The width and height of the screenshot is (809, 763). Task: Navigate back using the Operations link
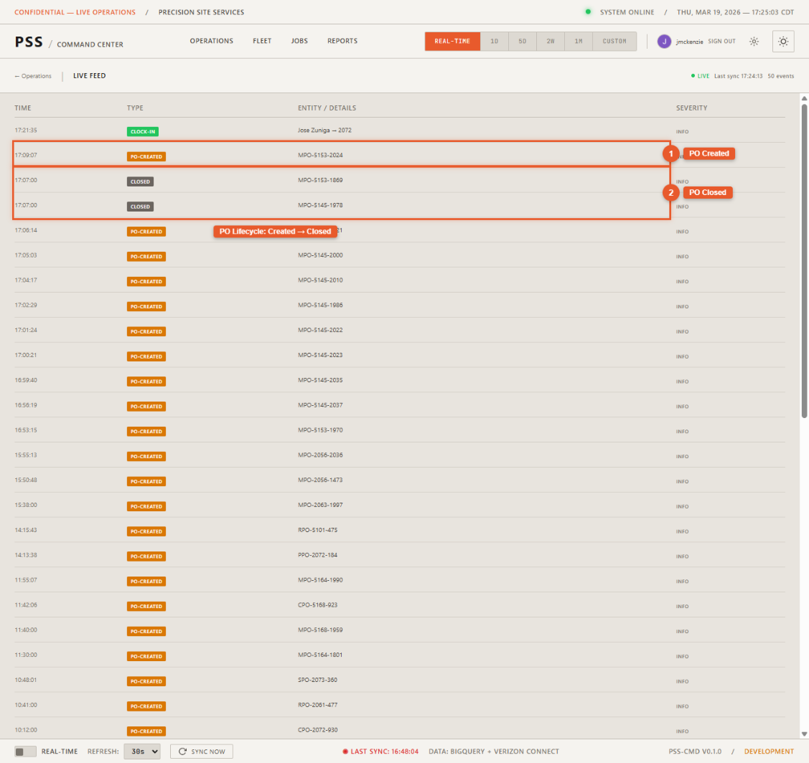click(x=33, y=75)
